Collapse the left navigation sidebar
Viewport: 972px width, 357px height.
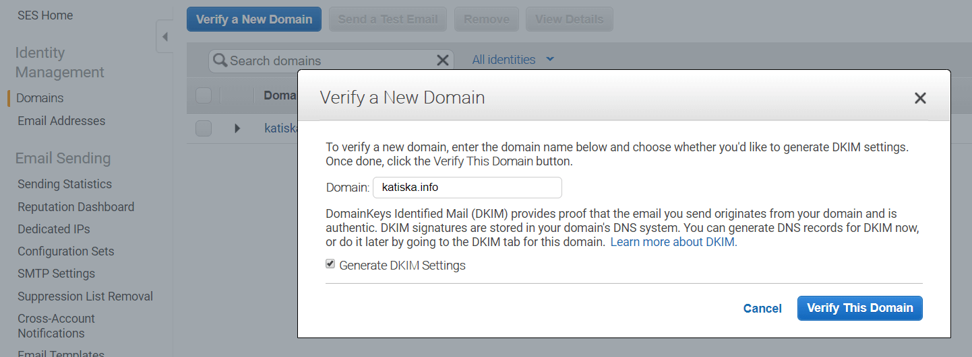[x=164, y=37]
